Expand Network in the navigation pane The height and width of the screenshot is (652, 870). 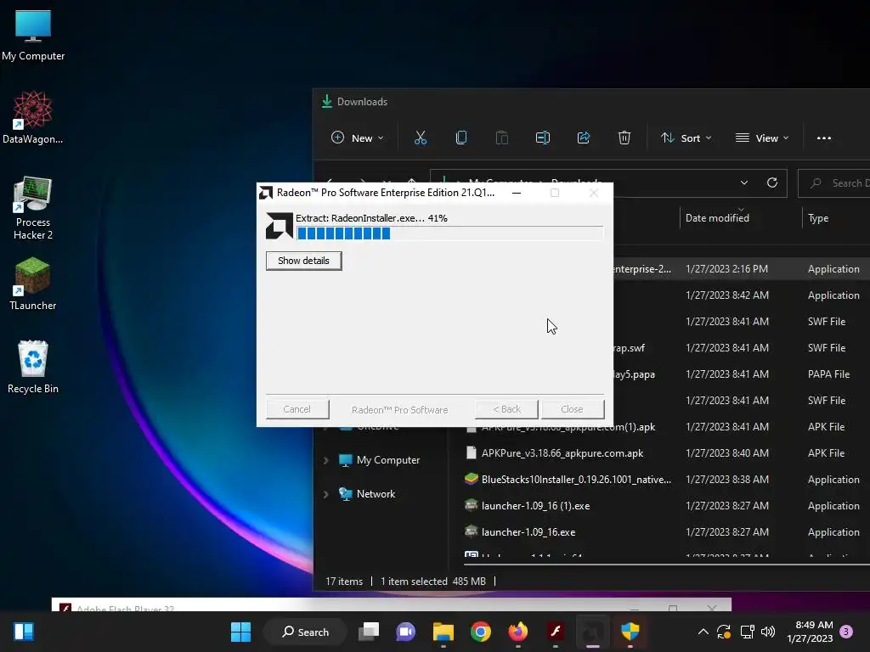tap(325, 494)
